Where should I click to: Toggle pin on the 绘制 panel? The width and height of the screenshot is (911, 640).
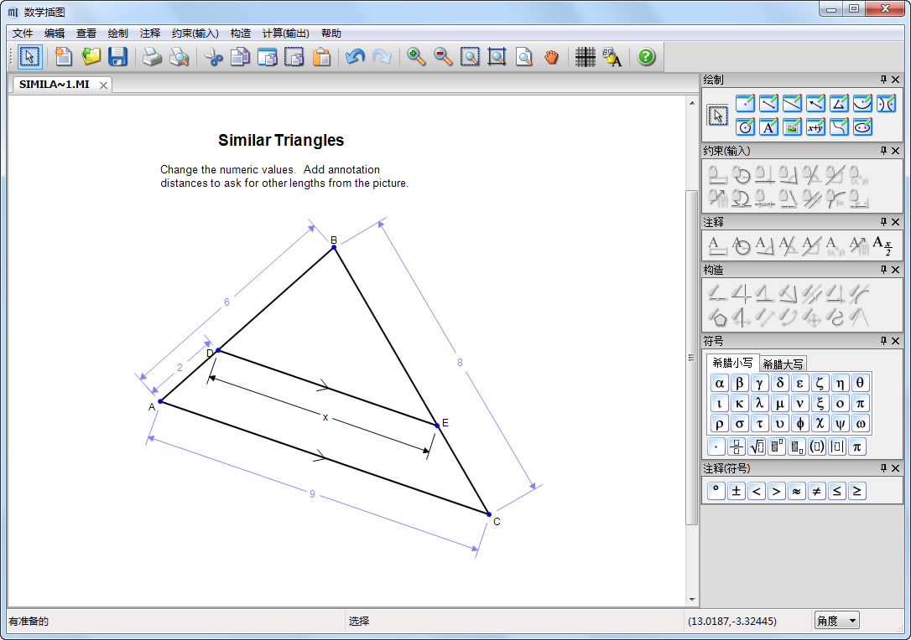tap(883, 80)
